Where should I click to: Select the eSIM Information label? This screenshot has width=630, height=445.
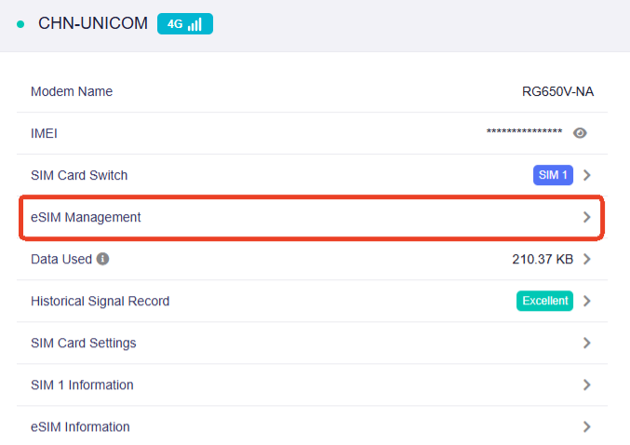coord(80,426)
